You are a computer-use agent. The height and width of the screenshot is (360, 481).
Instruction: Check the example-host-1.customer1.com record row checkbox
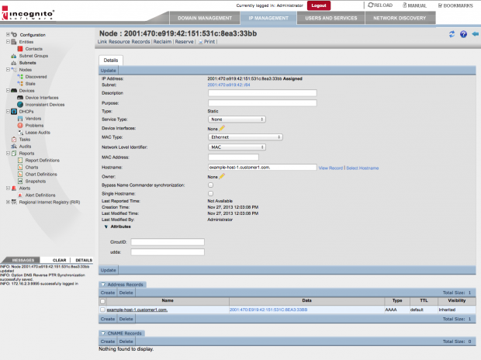tap(102, 310)
